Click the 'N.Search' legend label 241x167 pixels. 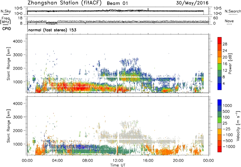point(233,11)
